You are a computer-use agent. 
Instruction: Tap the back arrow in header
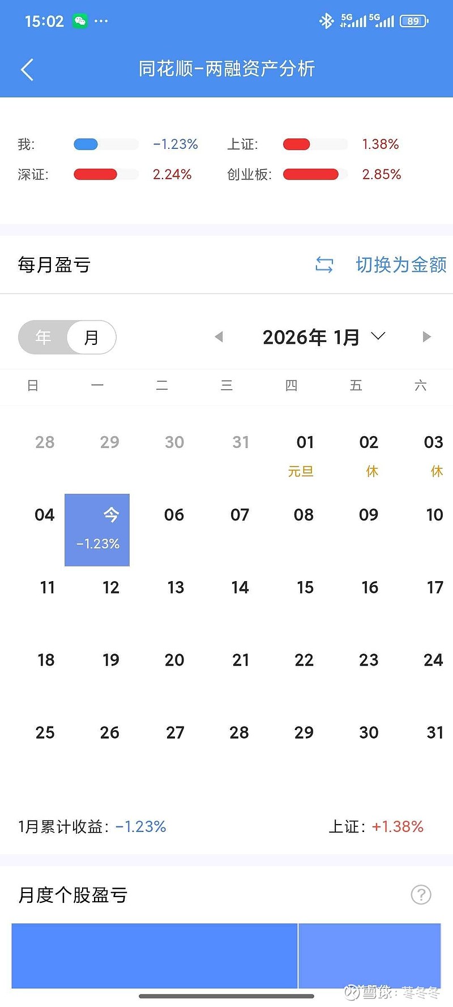pyautogui.click(x=27, y=70)
